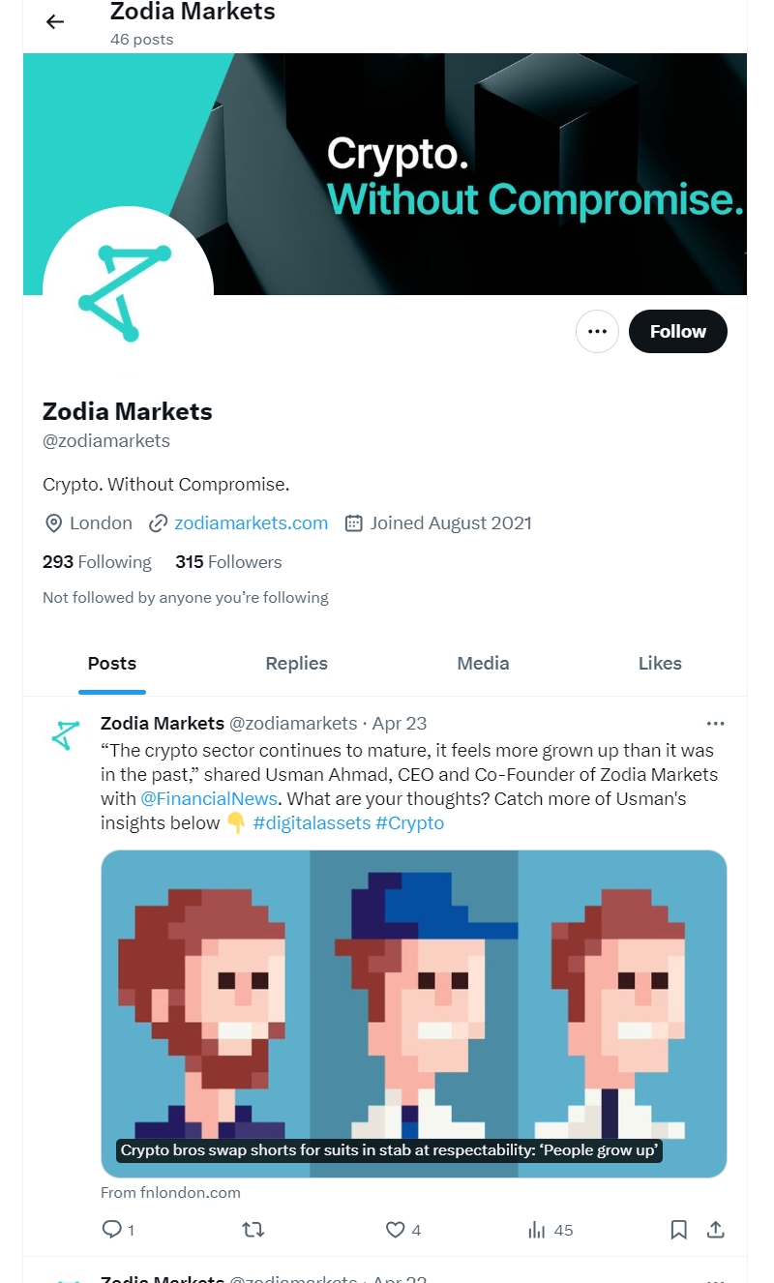View the 315 Followers list
This screenshot has width=774, height=1283.
[228, 561]
